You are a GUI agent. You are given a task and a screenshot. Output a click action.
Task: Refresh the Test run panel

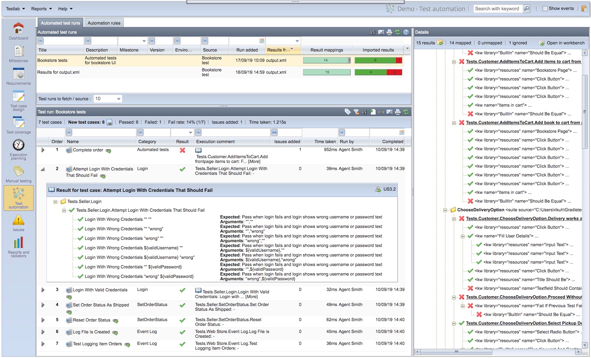[x=406, y=112]
